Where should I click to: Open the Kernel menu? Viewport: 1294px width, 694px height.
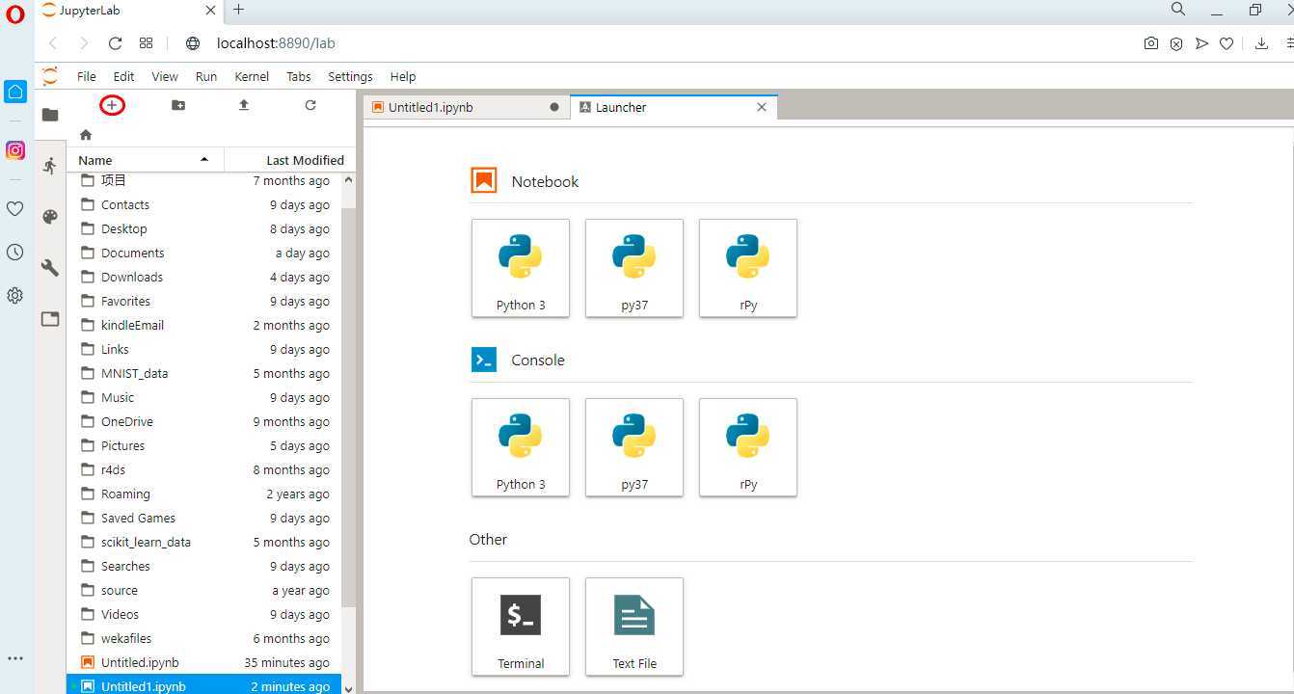click(x=252, y=76)
